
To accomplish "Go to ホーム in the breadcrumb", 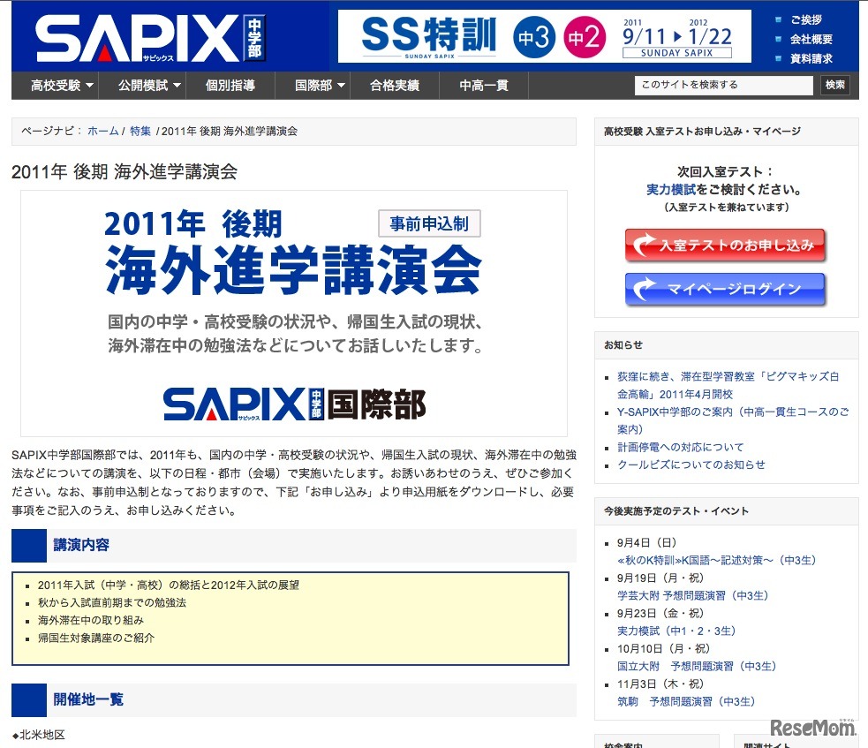I will click(103, 132).
